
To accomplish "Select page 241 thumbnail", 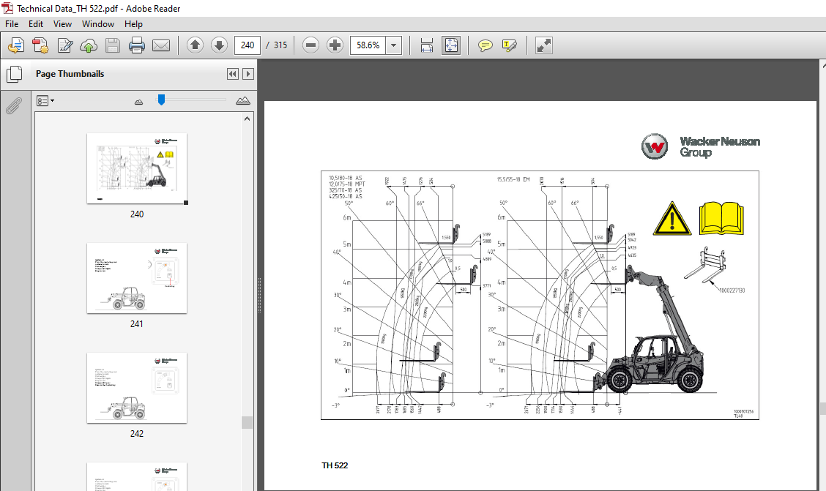I will click(137, 278).
